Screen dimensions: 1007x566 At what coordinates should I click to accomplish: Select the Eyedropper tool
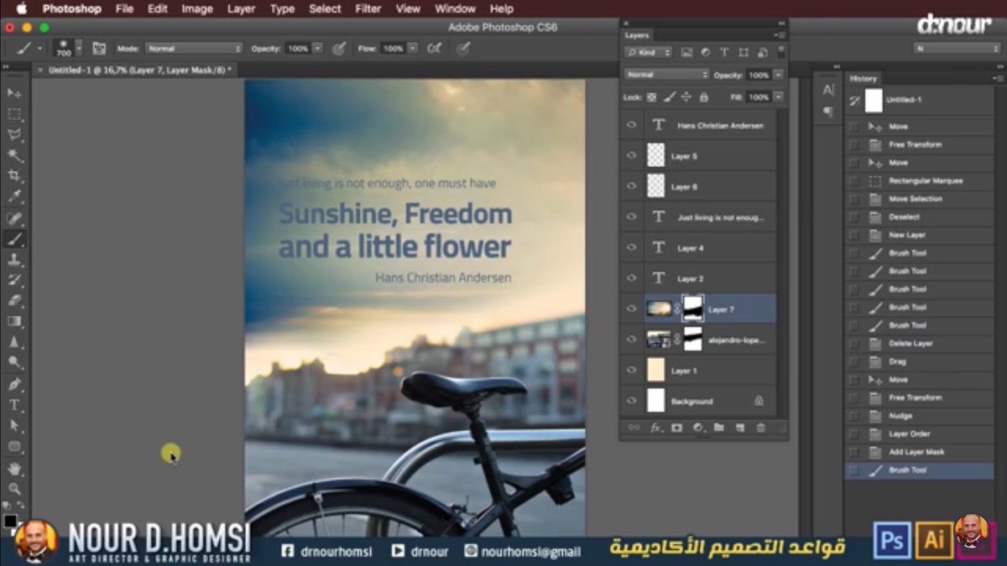(x=14, y=197)
